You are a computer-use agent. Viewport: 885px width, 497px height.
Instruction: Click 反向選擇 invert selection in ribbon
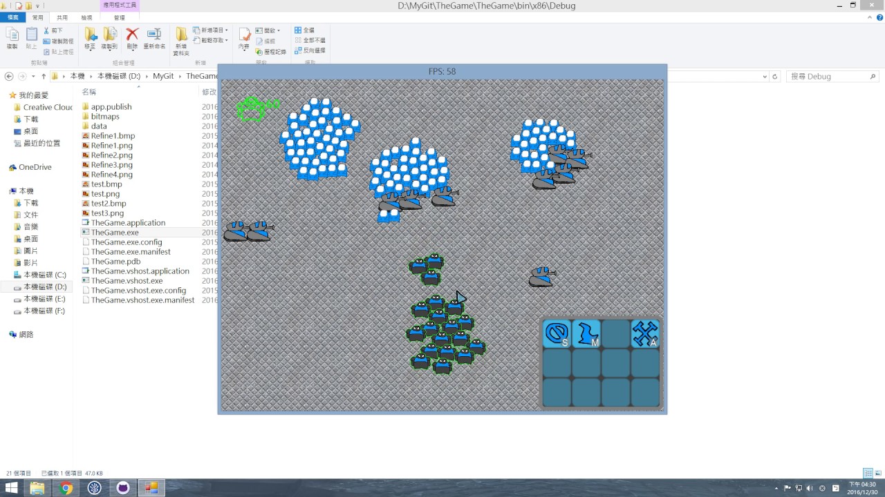click(x=310, y=51)
